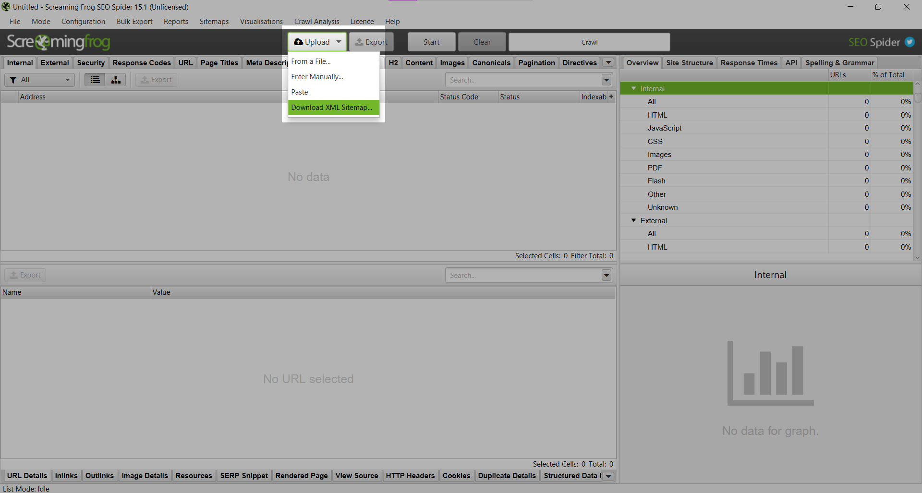This screenshot has width=922, height=493.
Task: Click the greyed Export button in toolbar
Action: click(x=371, y=42)
